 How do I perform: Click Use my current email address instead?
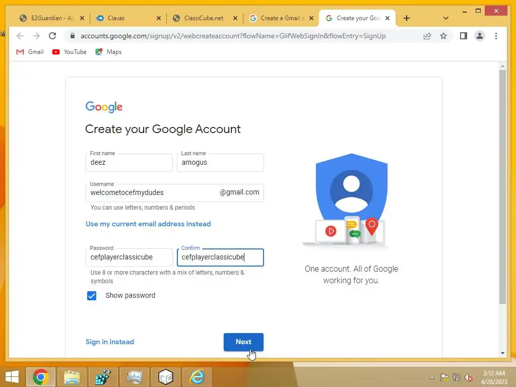click(x=148, y=224)
